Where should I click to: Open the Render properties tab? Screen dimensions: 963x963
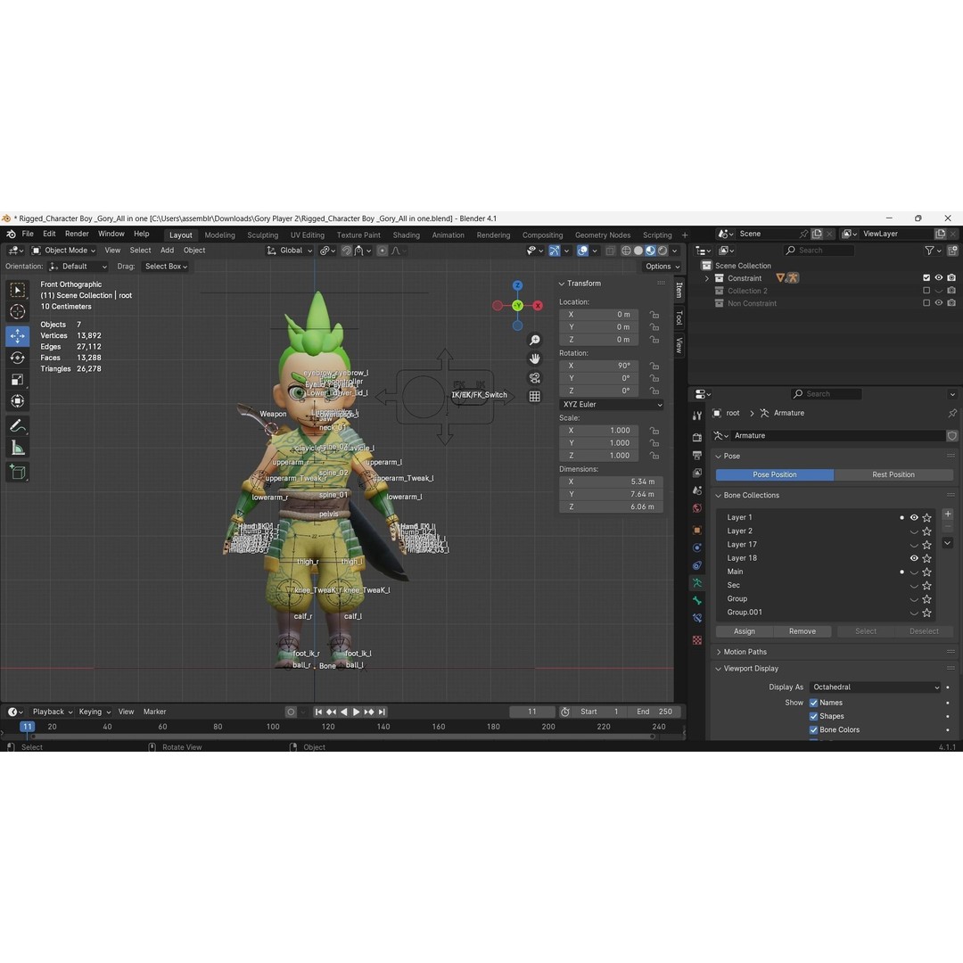[697, 437]
